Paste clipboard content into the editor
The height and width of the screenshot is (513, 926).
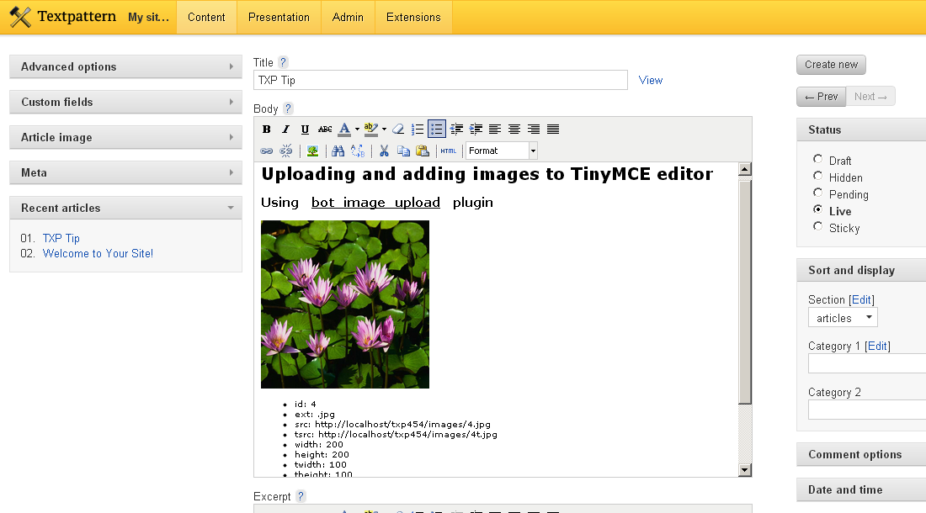point(422,151)
